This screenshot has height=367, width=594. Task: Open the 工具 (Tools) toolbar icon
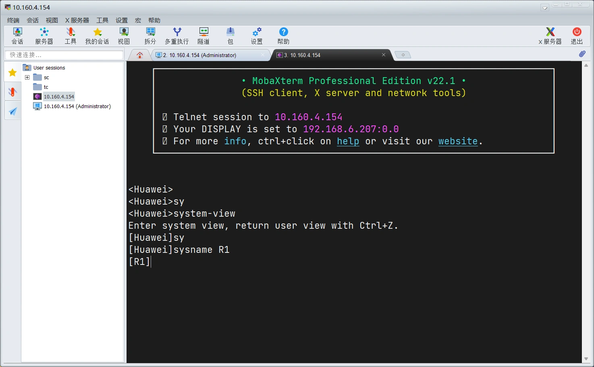tap(71, 36)
